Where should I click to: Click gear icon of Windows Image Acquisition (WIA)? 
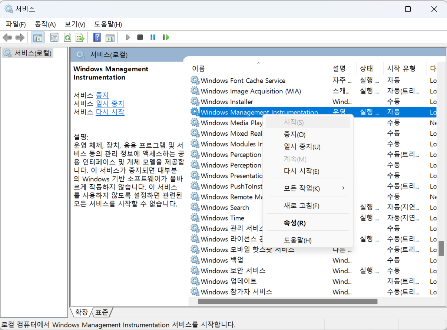click(x=195, y=91)
